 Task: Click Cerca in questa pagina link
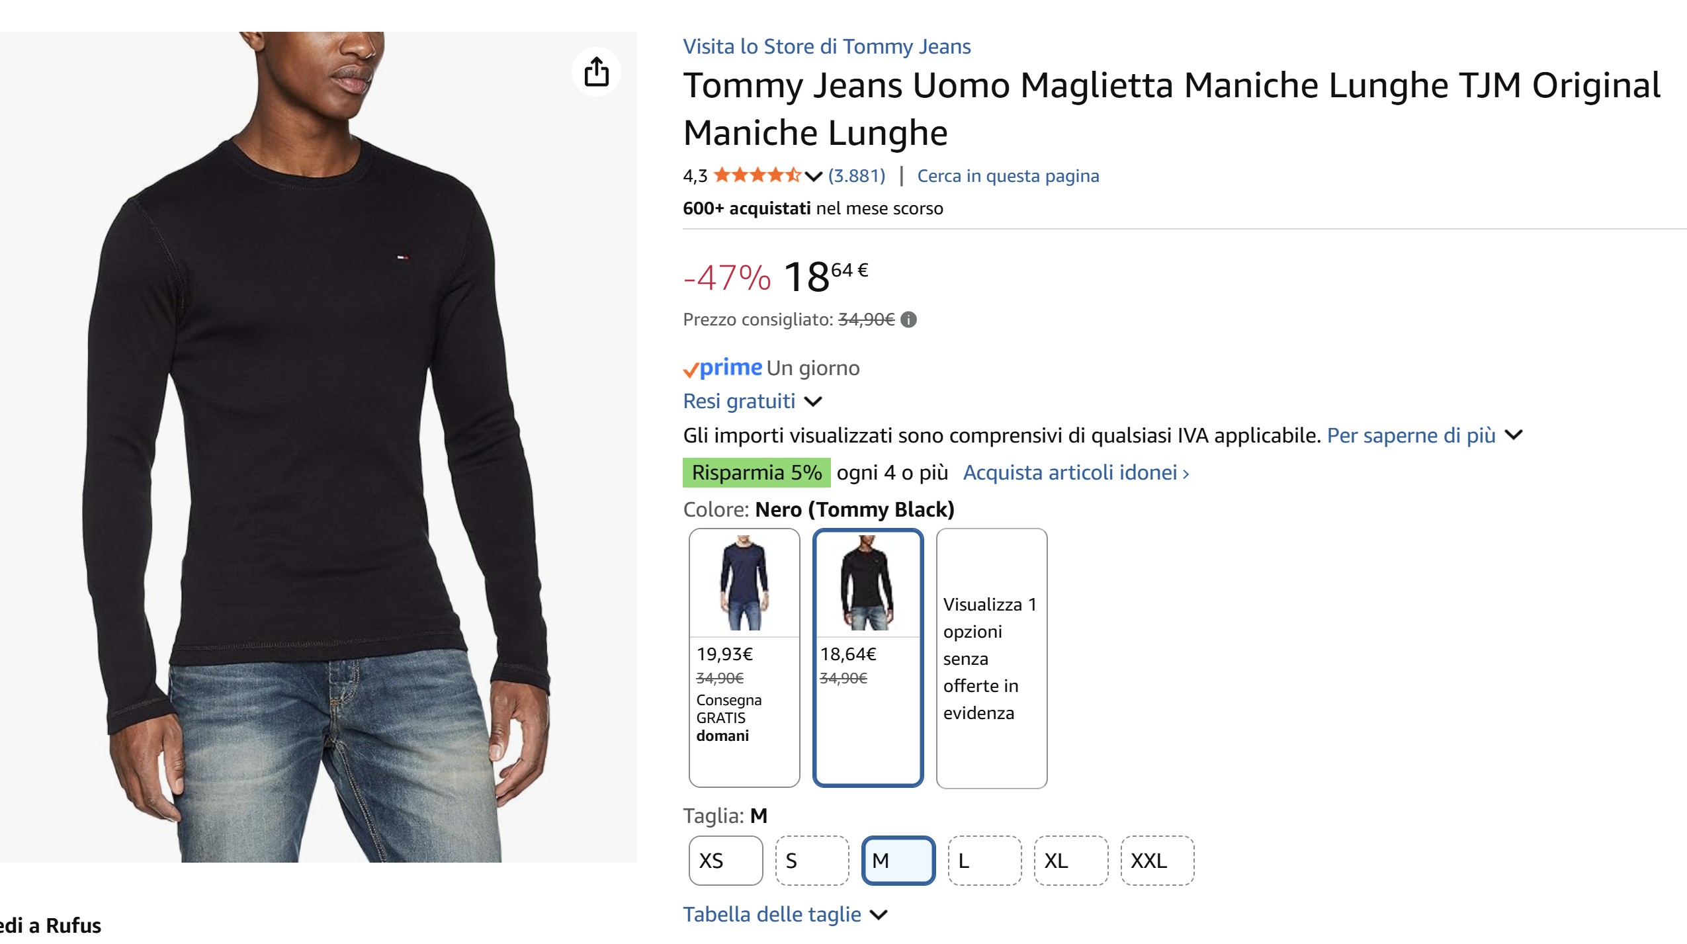pos(1008,176)
